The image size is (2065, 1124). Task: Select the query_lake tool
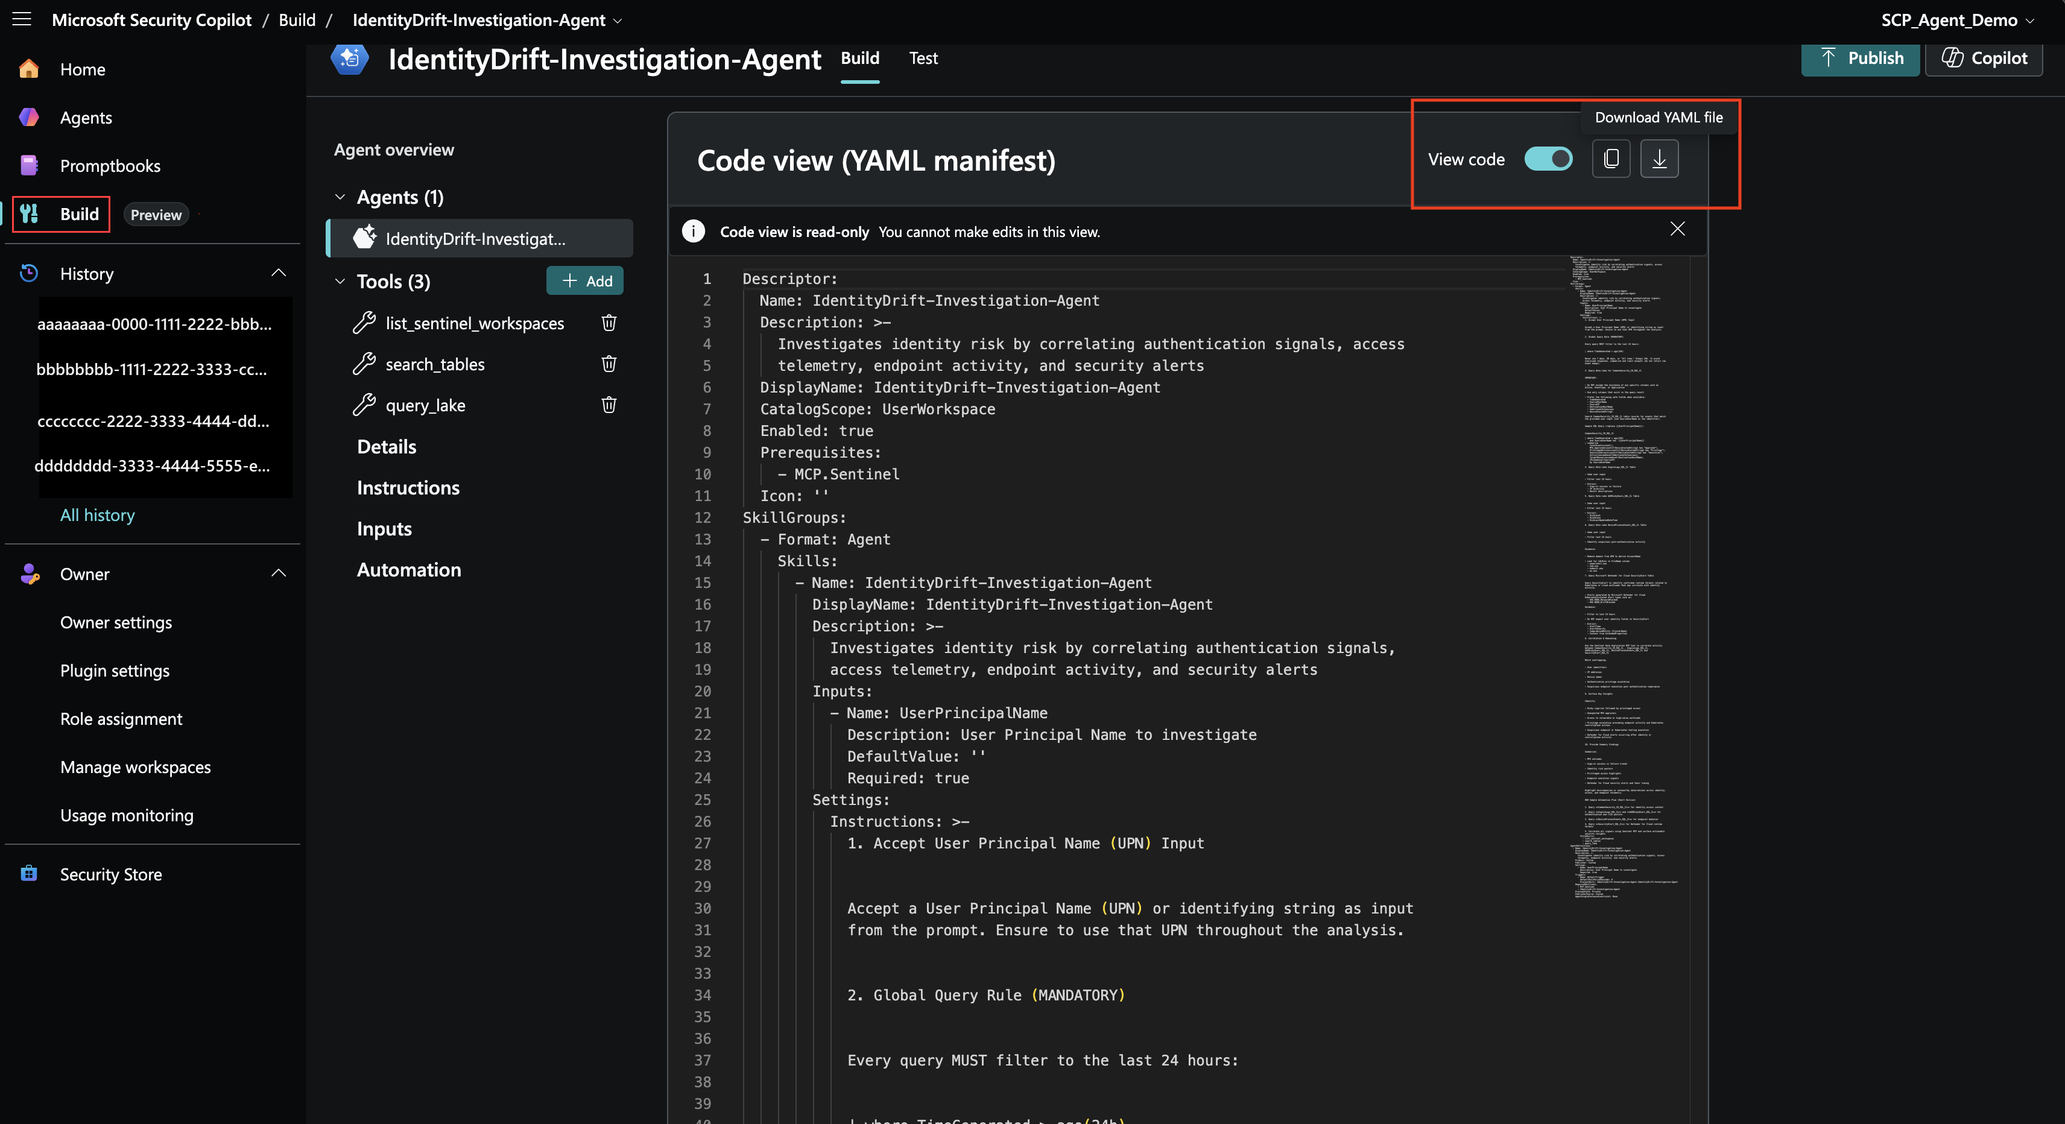coord(425,405)
